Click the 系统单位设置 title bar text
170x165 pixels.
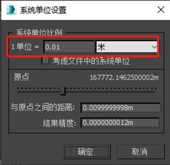click(43, 10)
